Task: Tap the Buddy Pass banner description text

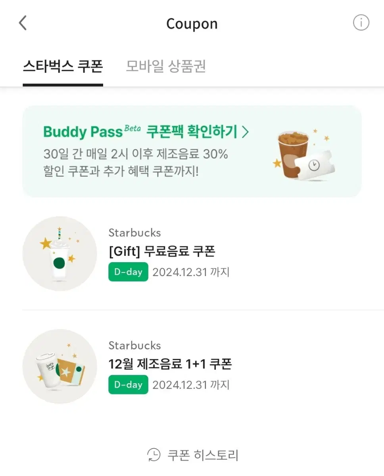Action: click(x=136, y=163)
